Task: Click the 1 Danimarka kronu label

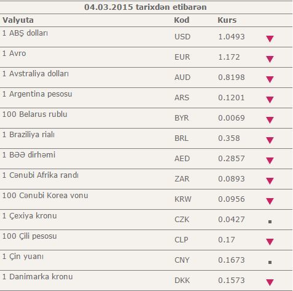Action: point(37,277)
